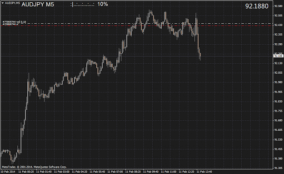Click the 91.680 price scale label
Viewport: 284px width, 174px height.
click(x=278, y=120)
